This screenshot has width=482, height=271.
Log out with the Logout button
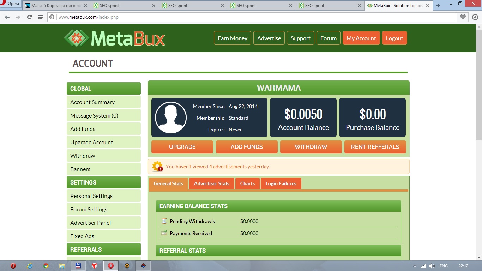(x=394, y=38)
